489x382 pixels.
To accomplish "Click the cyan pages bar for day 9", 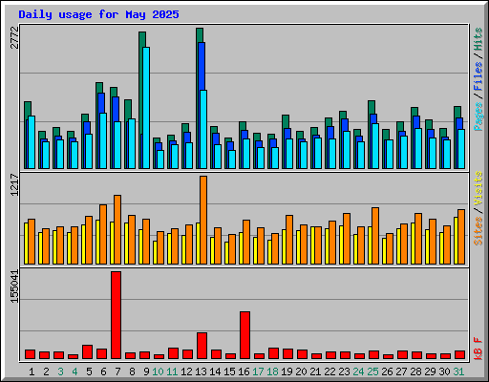I will (146, 108).
